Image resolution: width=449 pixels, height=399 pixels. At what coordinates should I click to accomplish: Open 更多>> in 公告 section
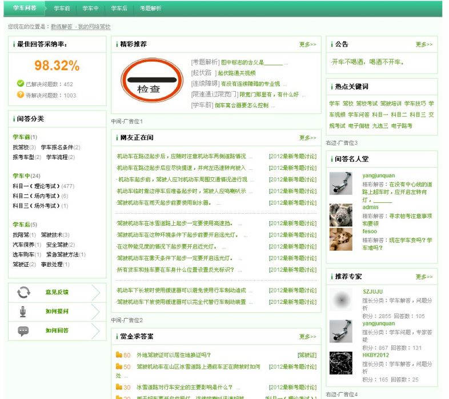tap(424, 44)
